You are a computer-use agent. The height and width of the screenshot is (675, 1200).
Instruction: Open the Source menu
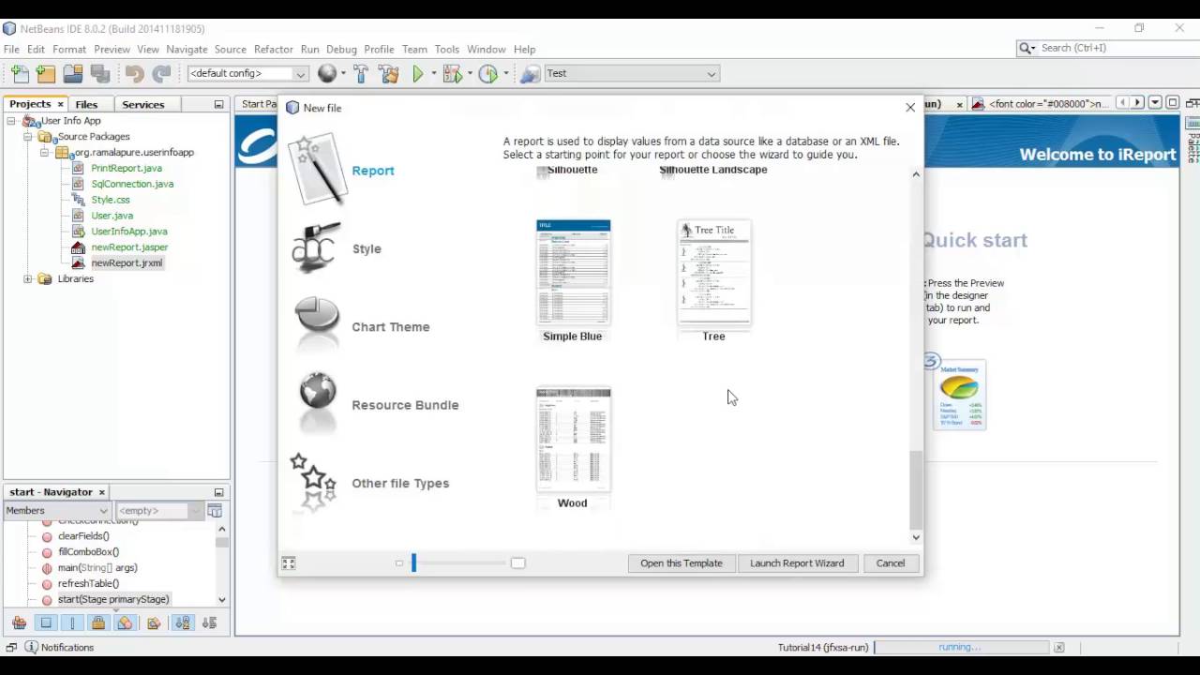pyautogui.click(x=230, y=49)
